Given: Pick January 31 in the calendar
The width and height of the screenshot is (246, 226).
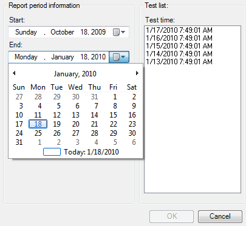Looking at the screenshot, I should point(19,142).
